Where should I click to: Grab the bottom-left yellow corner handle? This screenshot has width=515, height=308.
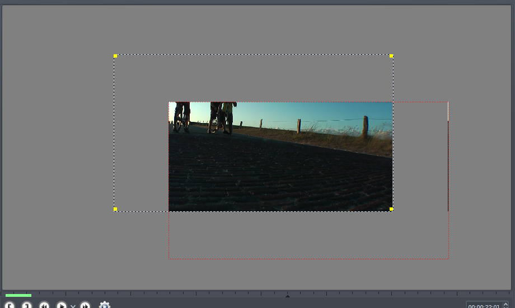[115, 209]
